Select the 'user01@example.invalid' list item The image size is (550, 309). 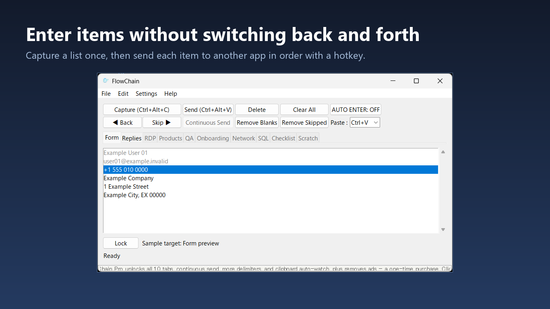pos(271,161)
